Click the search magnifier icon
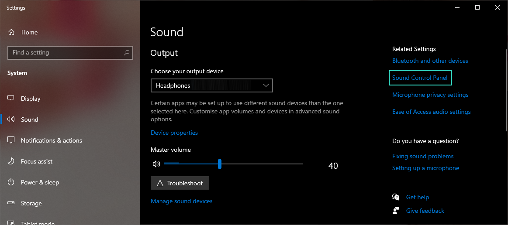The width and height of the screenshot is (508, 225). click(127, 53)
